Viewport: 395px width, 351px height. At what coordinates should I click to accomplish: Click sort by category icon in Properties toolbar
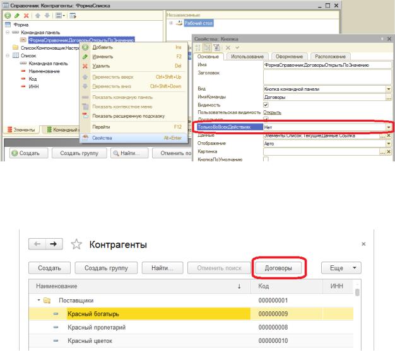[x=207, y=47]
